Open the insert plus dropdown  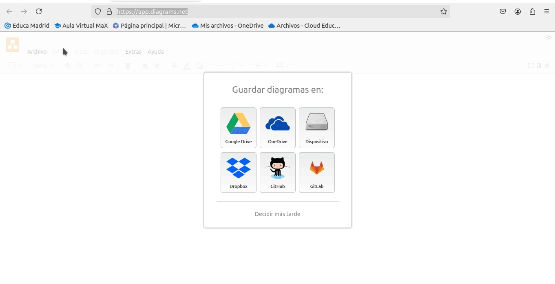point(261,66)
